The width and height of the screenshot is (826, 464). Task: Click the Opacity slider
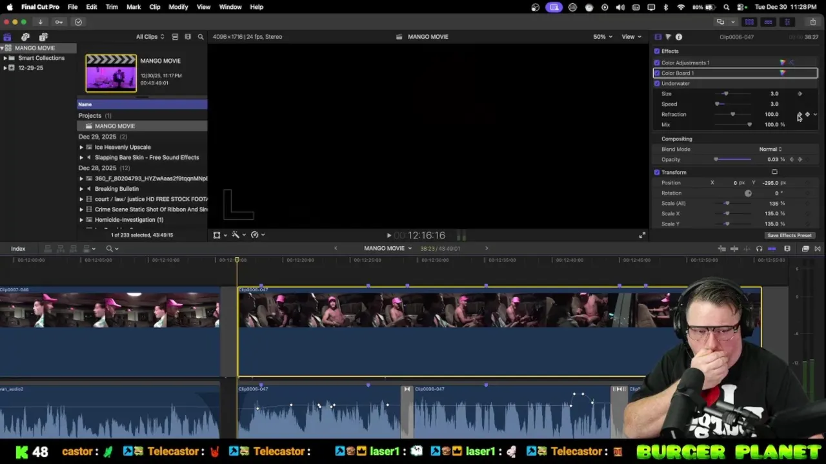[734, 159]
